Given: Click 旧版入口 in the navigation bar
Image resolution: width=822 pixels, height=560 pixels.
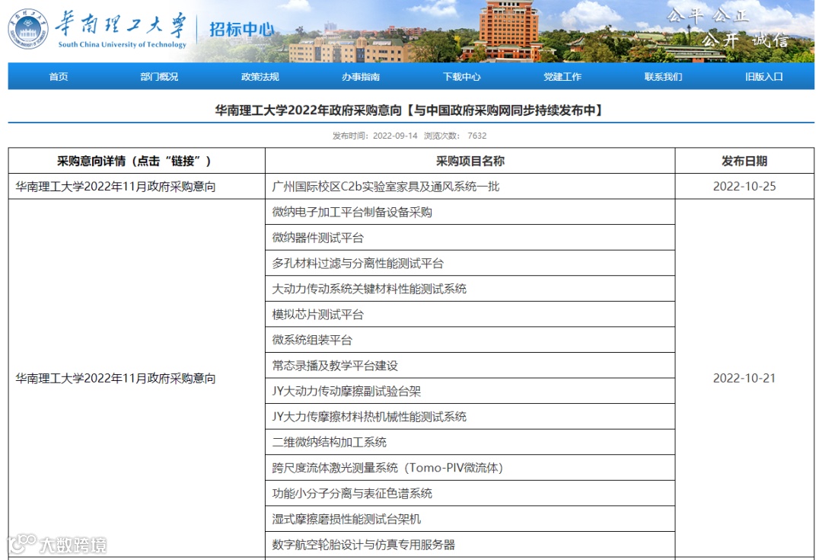Looking at the screenshot, I should click(764, 77).
